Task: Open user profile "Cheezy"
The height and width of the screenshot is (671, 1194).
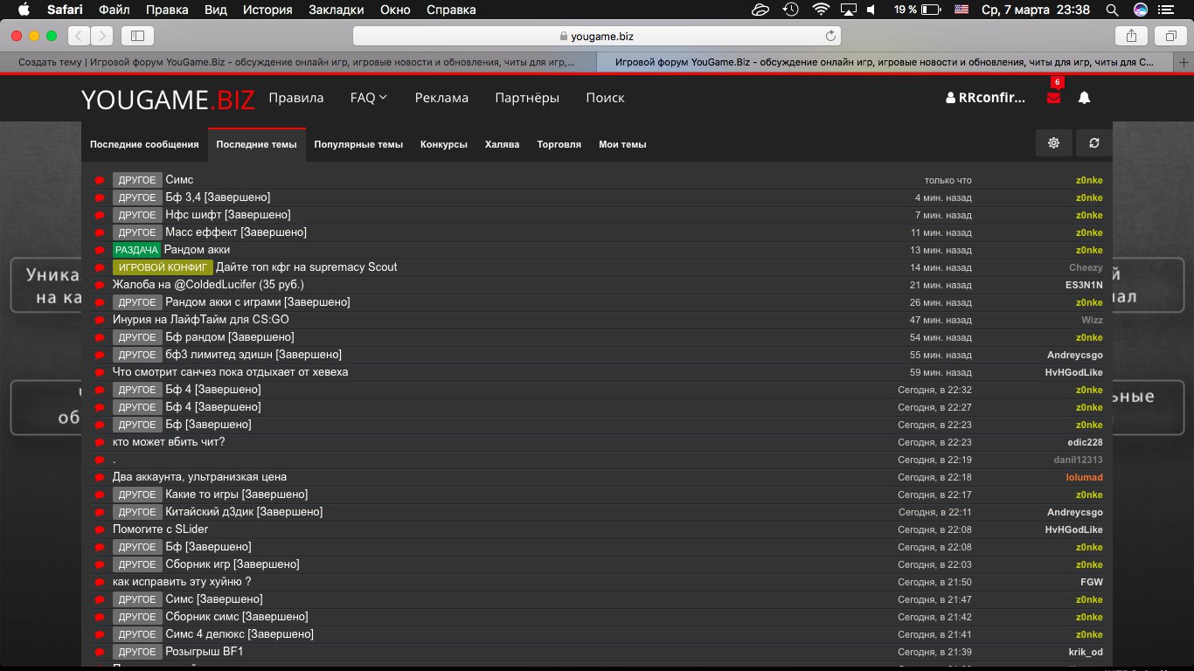Action: coord(1086,267)
